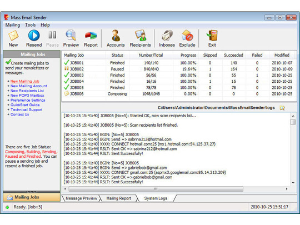
Task: Open Preview with the magnifier icon
Action: (71, 36)
